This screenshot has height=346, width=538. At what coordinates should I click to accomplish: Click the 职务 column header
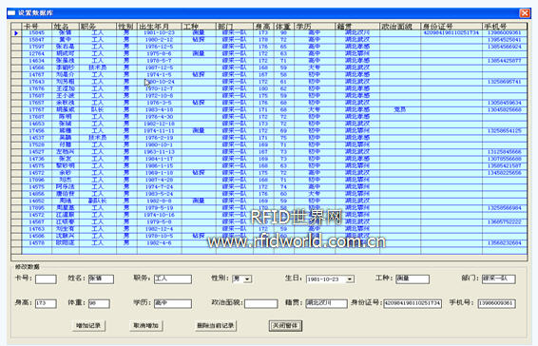click(x=98, y=26)
